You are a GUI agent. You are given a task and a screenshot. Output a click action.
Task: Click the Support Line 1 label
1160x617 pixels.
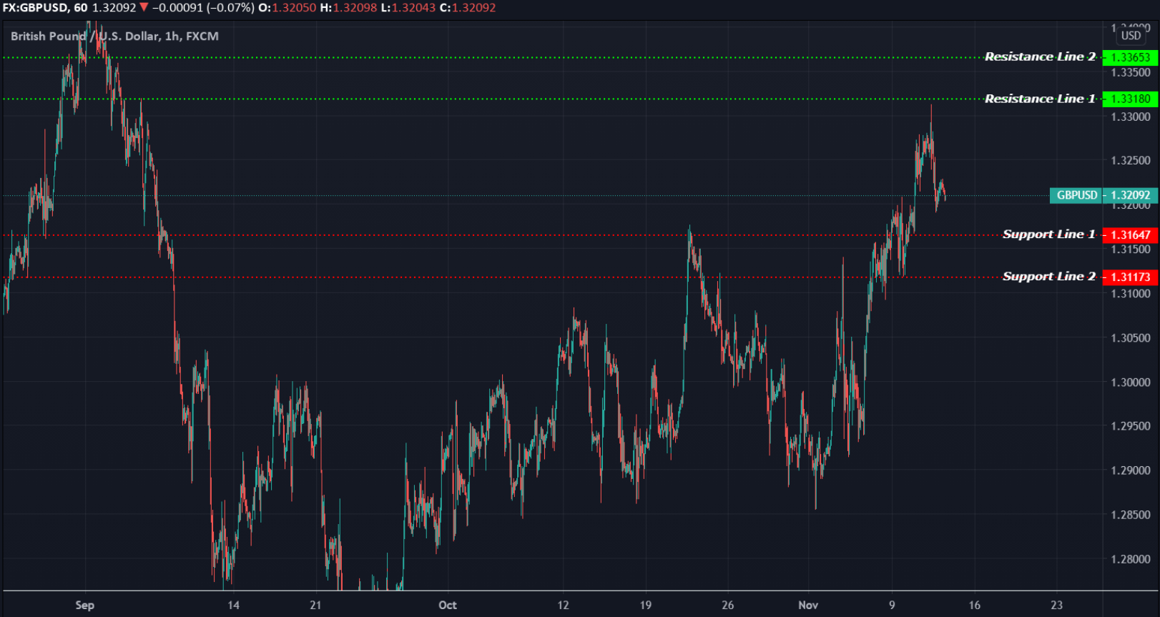1049,235
